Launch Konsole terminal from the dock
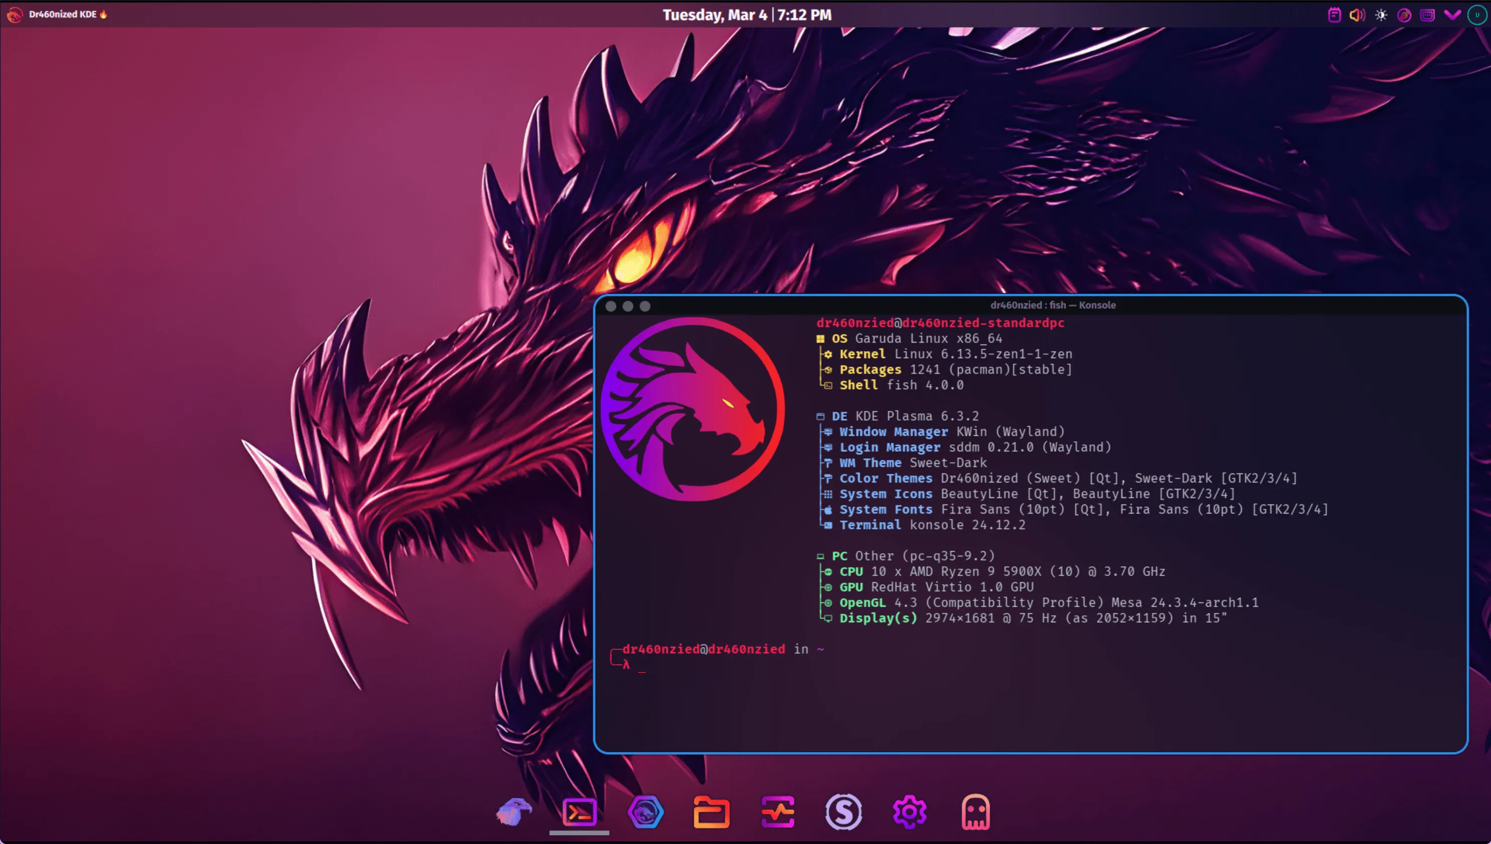This screenshot has width=1491, height=844. 579,811
